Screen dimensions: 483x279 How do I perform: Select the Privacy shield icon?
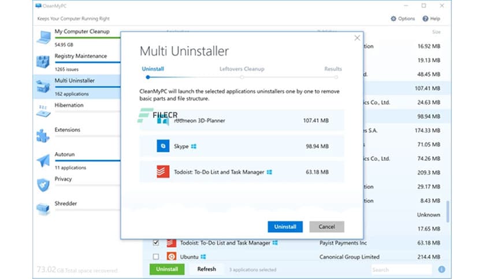click(x=43, y=184)
